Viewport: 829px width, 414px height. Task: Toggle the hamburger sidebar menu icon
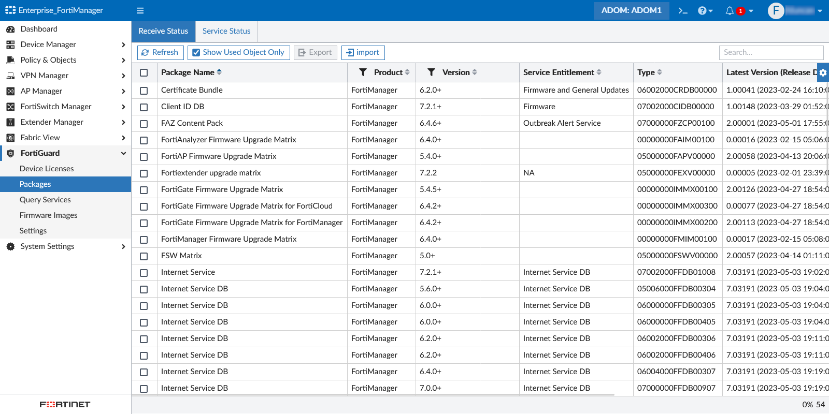[140, 10]
